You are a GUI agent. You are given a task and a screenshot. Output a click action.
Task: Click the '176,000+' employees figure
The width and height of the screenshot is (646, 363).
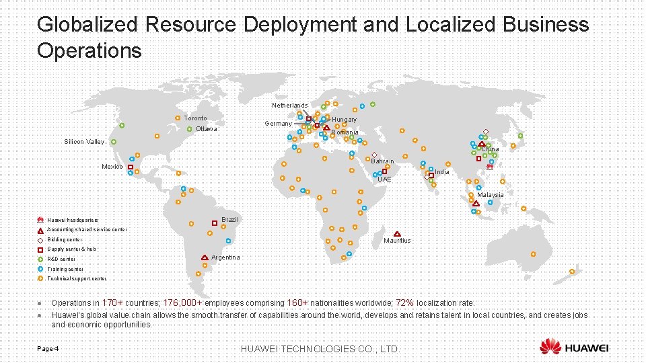183,303
